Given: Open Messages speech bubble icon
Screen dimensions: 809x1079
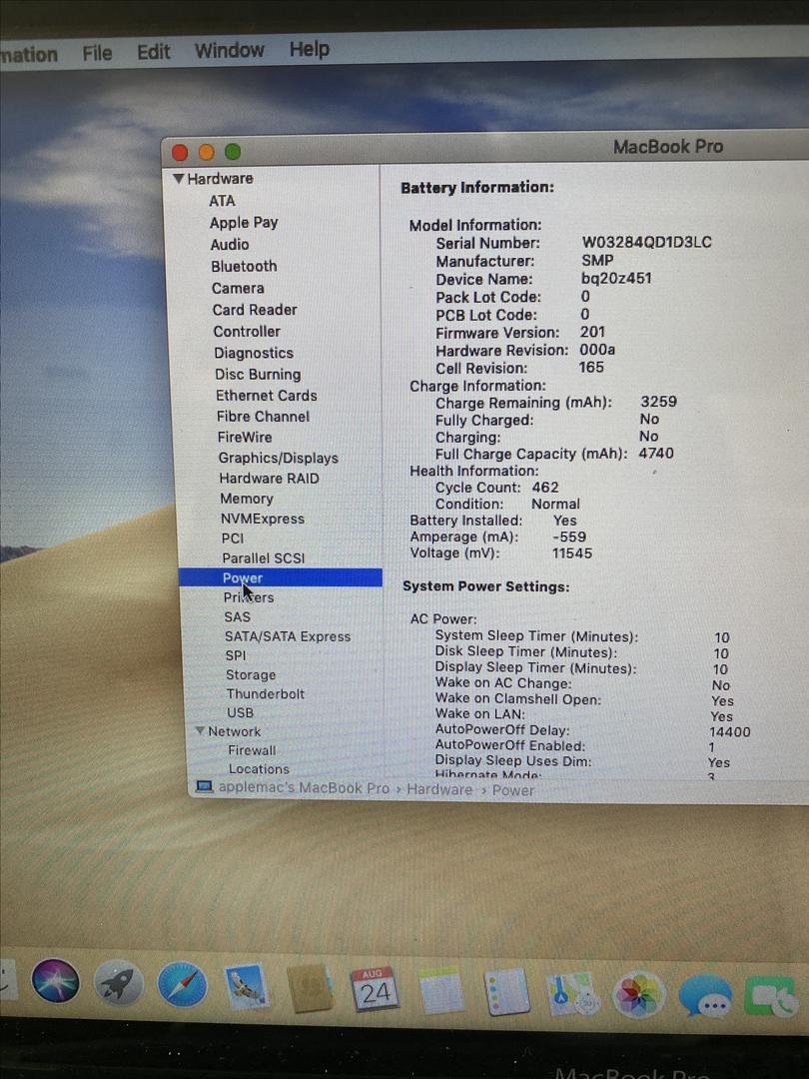Looking at the screenshot, I should click(x=704, y=996).
